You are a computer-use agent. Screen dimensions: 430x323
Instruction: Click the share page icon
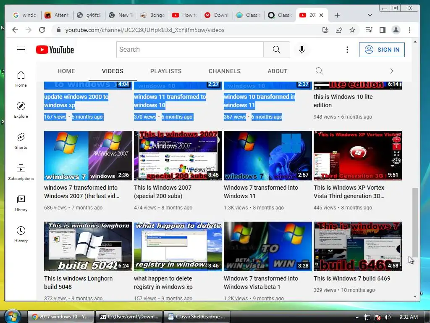point(339,30)
